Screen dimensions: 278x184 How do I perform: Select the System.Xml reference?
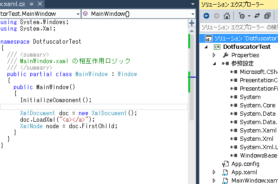tap(256, 139)
